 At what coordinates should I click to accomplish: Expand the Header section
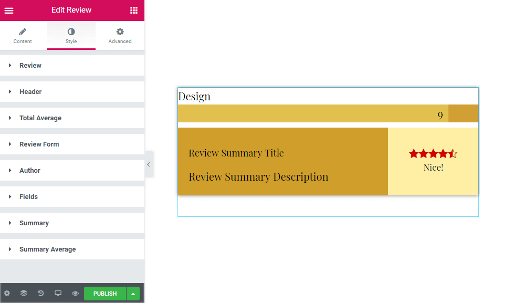[x=72, y=91]
